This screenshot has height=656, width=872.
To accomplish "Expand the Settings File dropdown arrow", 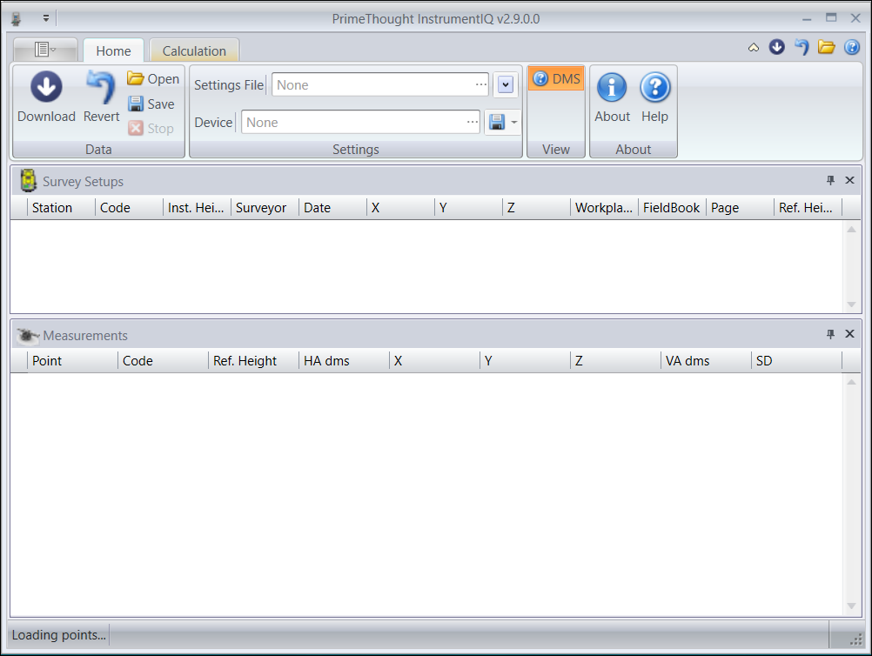I will (506, 84).
